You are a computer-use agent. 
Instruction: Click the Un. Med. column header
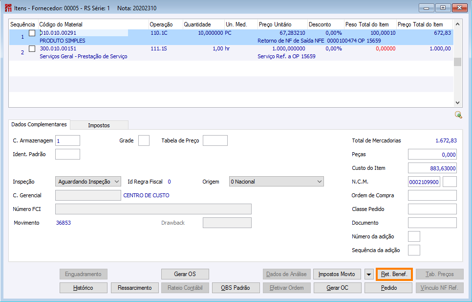point(241,24)
